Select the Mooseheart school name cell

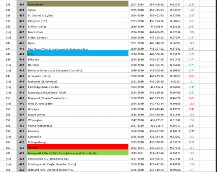pos(78,4)
